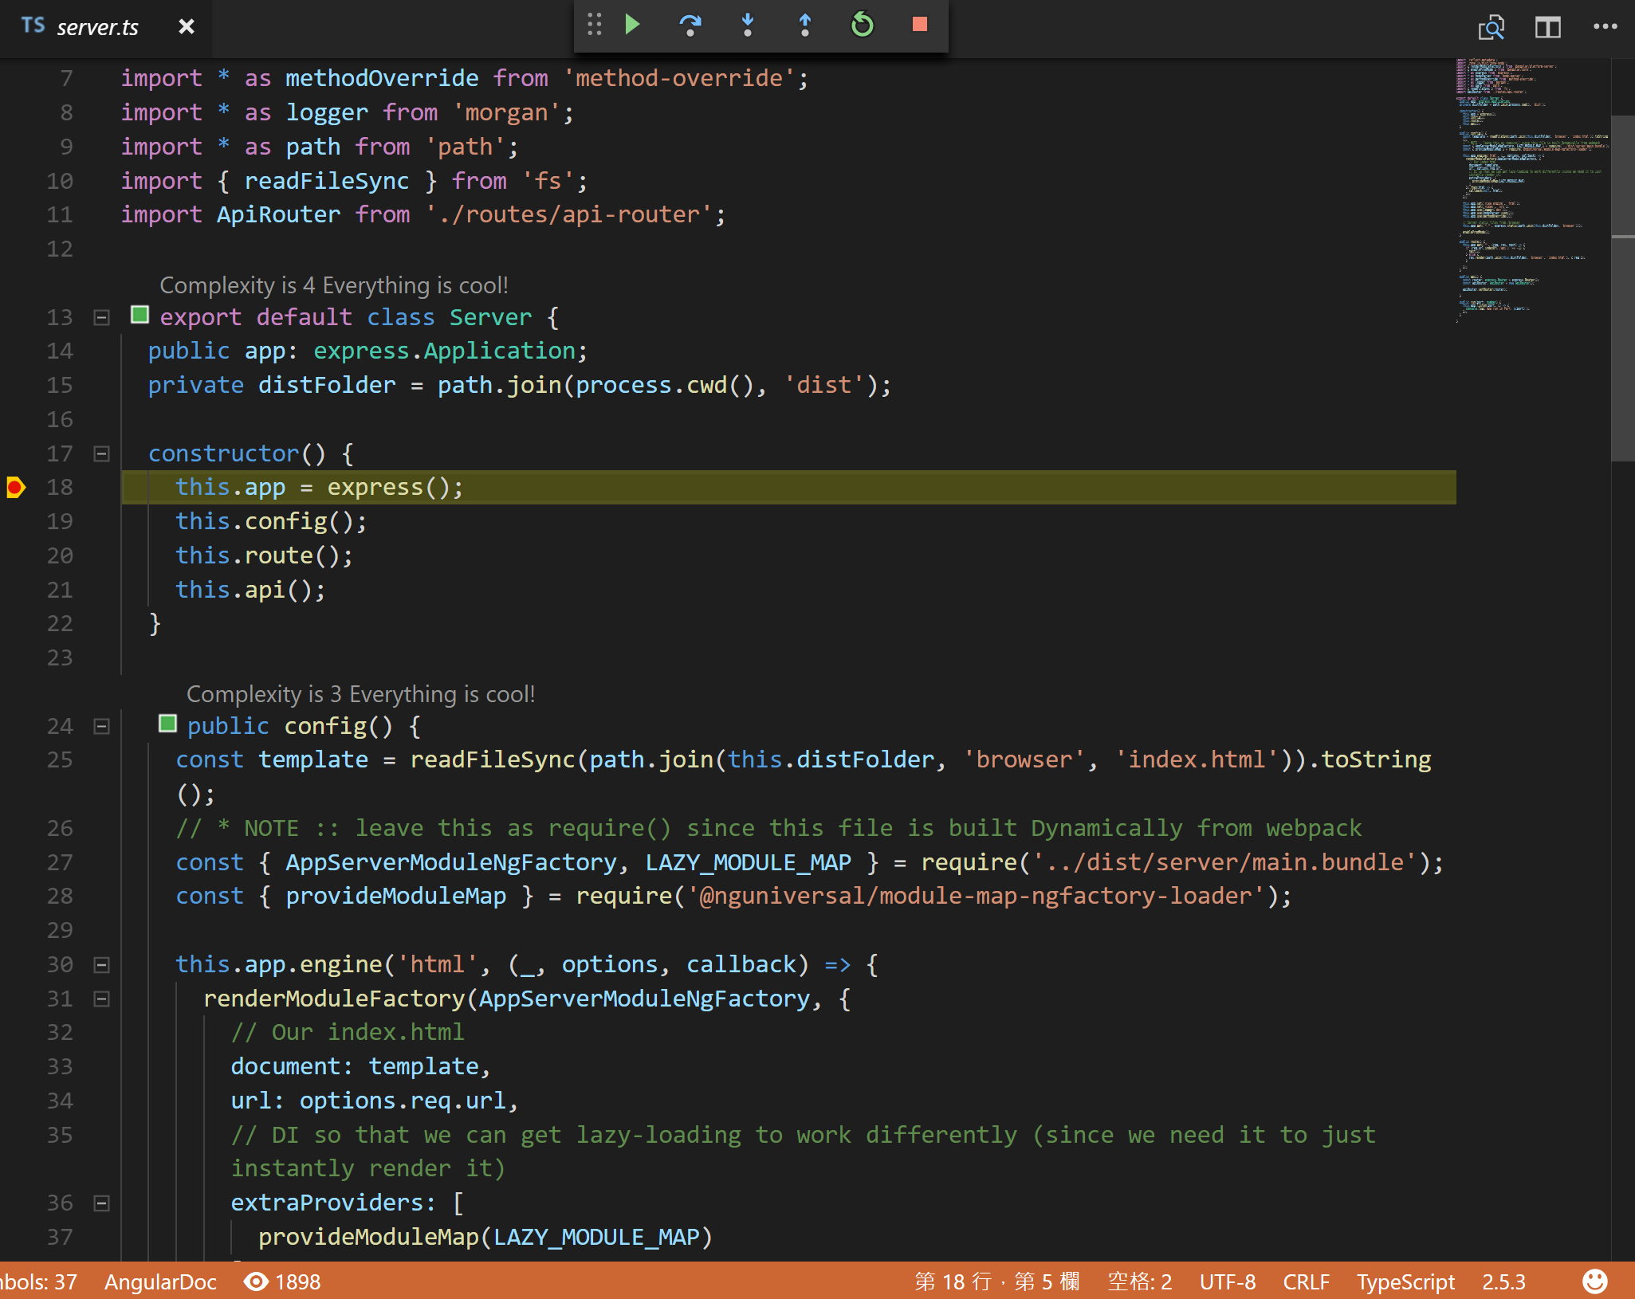
Task: Click the line 18 column indicator
Action: [996, 1281]
